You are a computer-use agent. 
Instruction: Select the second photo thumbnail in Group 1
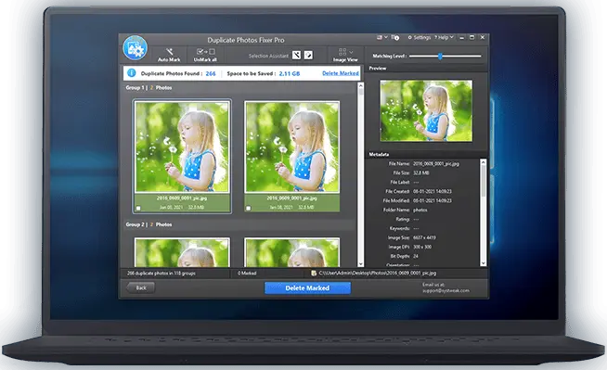292,147
